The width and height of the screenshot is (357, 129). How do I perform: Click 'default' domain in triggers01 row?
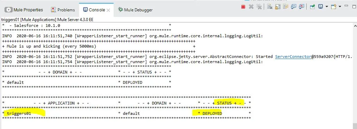coord(131,113)
